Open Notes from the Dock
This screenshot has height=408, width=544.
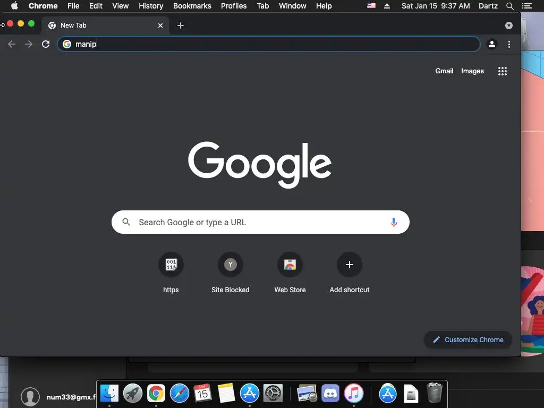click(226, 394)
